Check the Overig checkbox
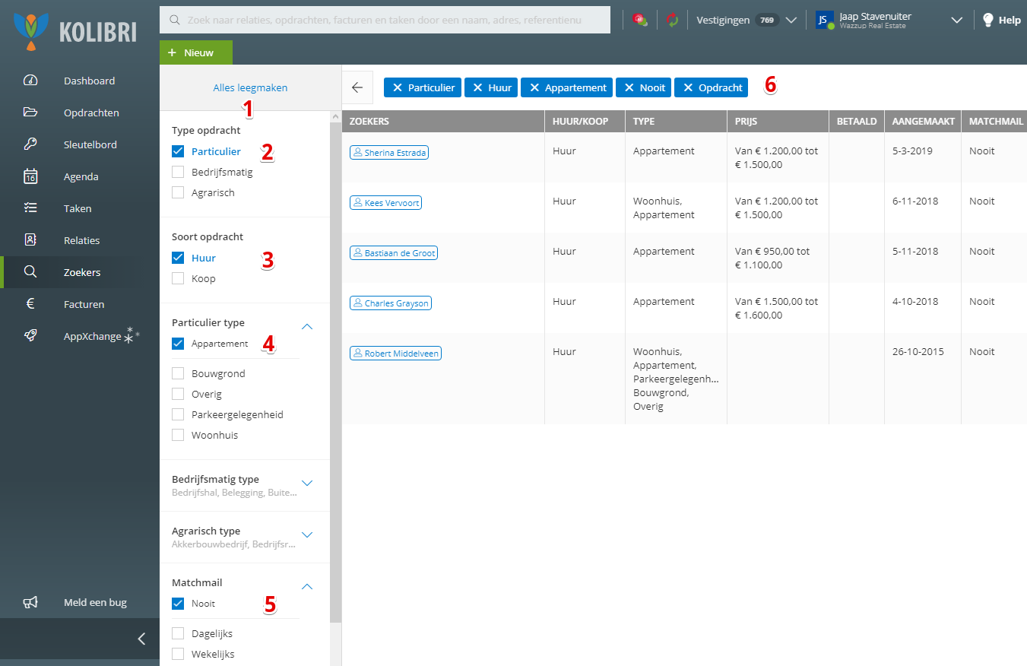Viewport: 1027px width, 666px height. tap(178, 394)
